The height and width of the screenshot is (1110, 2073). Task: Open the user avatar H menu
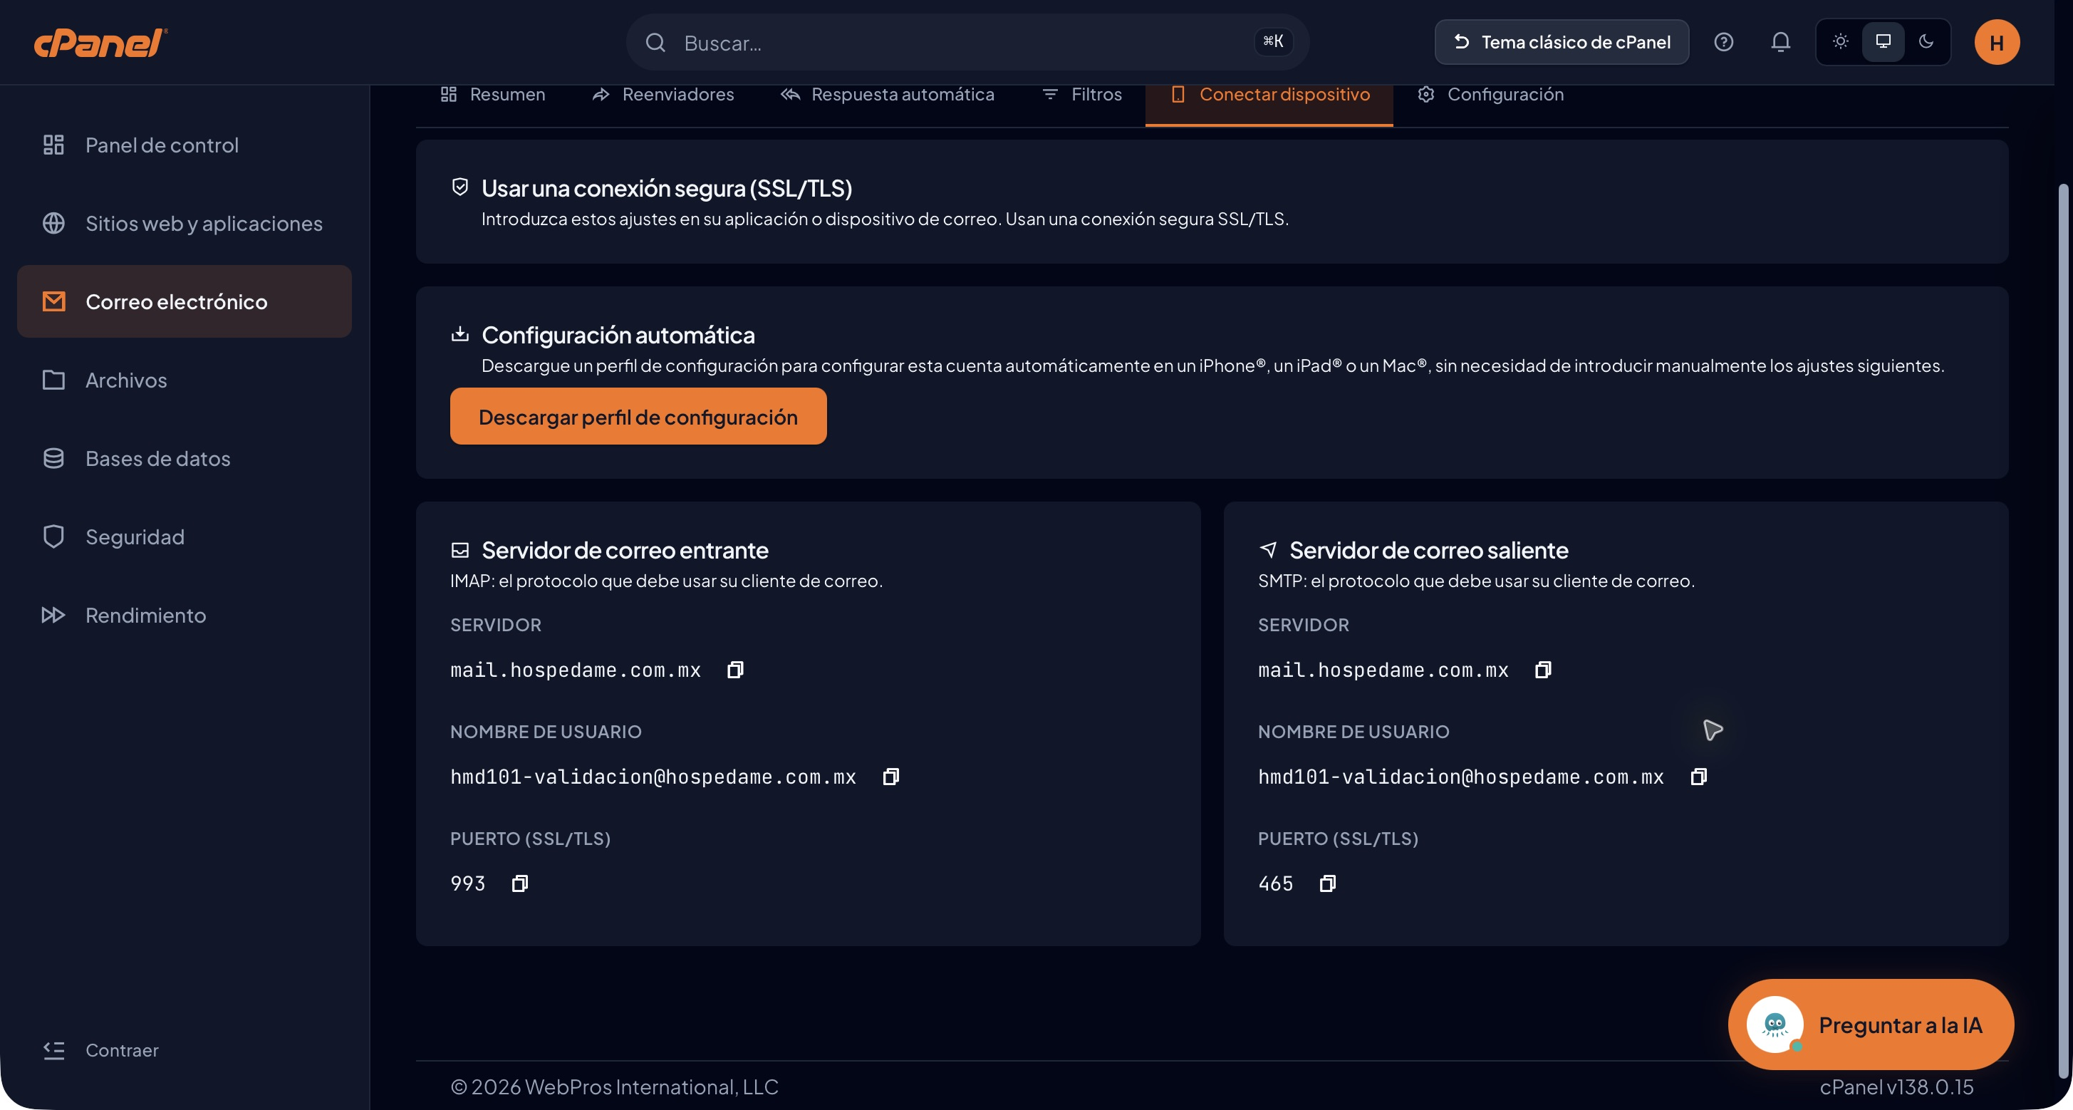[x=1997, y=42]
